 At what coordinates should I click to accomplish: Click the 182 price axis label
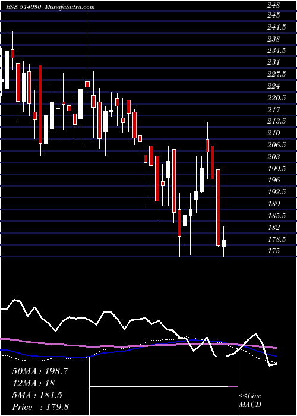[273, 228]
